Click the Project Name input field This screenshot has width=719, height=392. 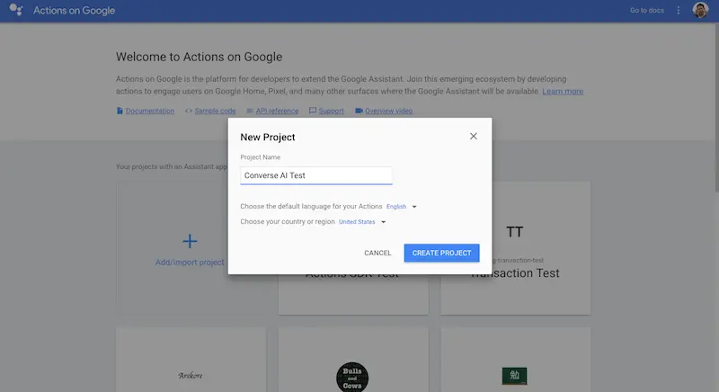[x=316, y=175]
